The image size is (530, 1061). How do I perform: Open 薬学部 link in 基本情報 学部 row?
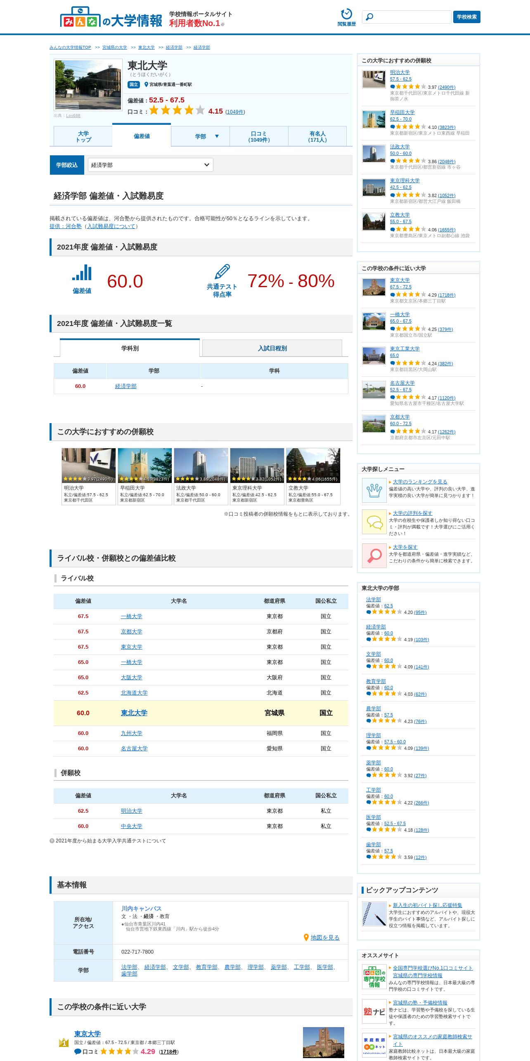[279, 967]
